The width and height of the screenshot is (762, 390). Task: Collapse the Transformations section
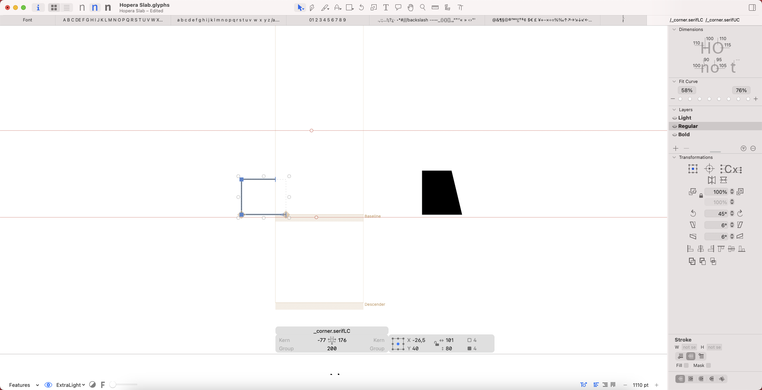[x=674, y=157]
